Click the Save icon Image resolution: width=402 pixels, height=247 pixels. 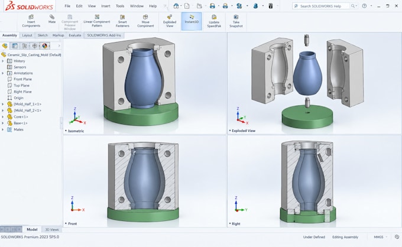pyautogui.click(x=212, y=6)
